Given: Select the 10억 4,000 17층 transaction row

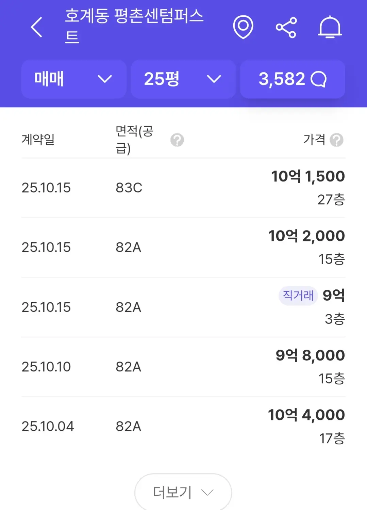Looking at the screenshot, I should pyautogui.click(x=183, y=426).
